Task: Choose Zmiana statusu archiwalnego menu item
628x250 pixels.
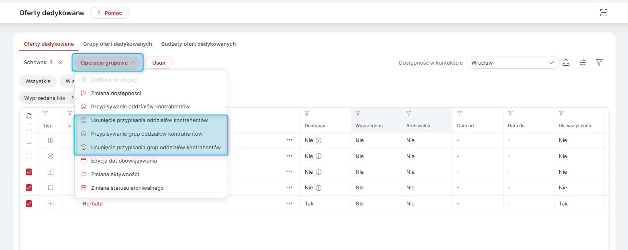Action: pyautogui.click(x=151, y=188)
